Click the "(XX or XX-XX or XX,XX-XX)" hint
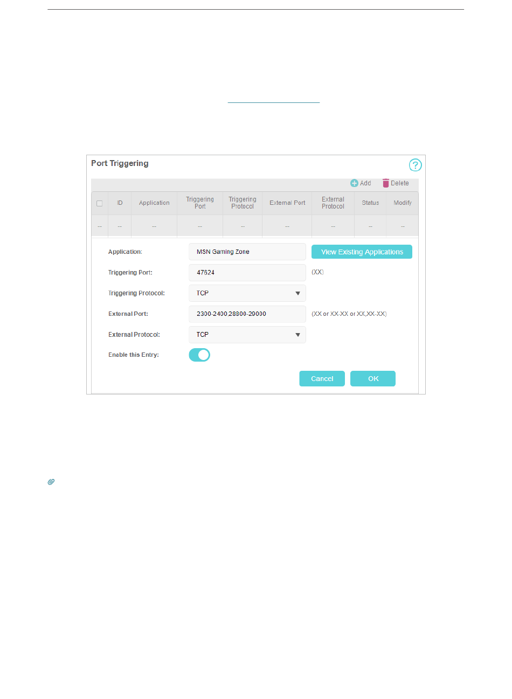The image size is (512, 699). coord(349,314)
